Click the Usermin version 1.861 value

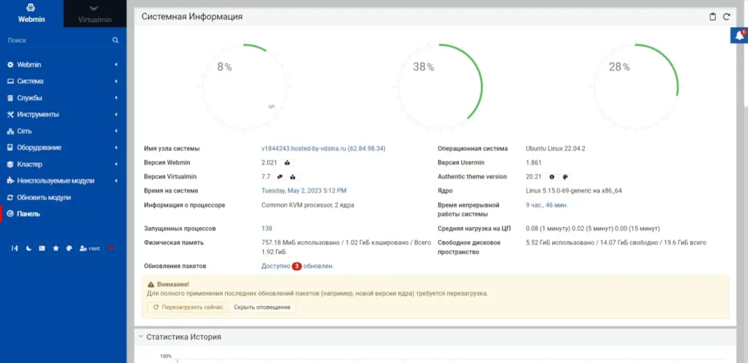click(533, 163)
